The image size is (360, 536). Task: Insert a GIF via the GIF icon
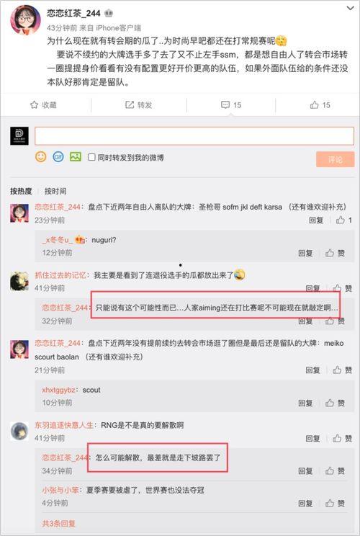58,157
